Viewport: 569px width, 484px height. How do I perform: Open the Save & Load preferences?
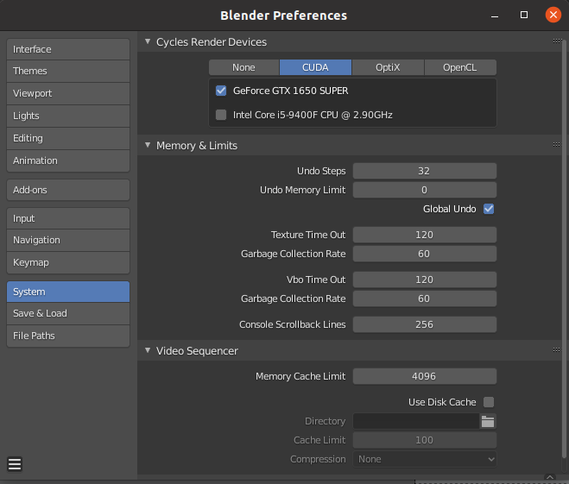(x=68, y=313)
